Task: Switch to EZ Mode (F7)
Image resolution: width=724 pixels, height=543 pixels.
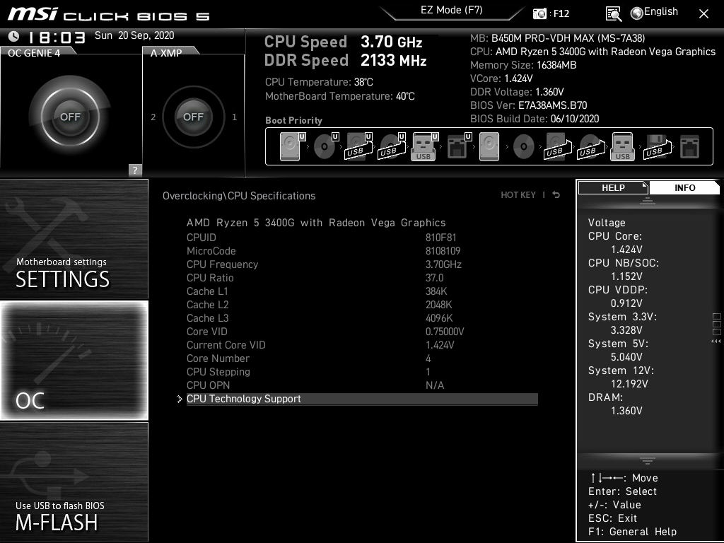Action: click(x=452, y=10)
